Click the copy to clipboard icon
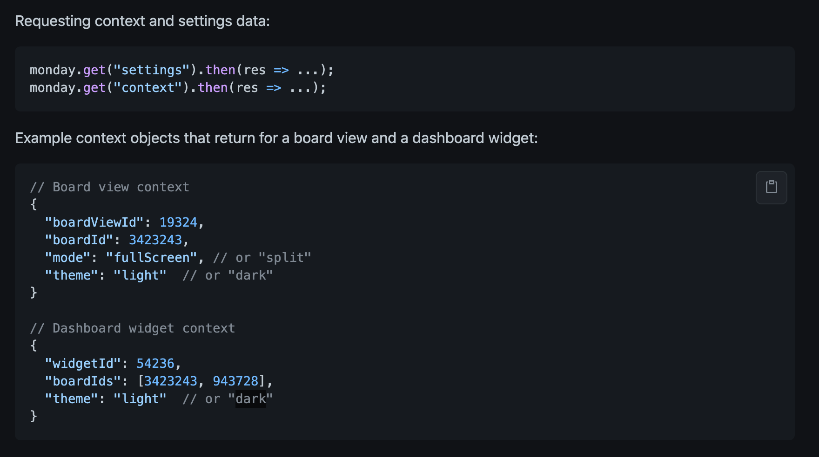Viewport: 819px width, 457px height. pos(771,187)
